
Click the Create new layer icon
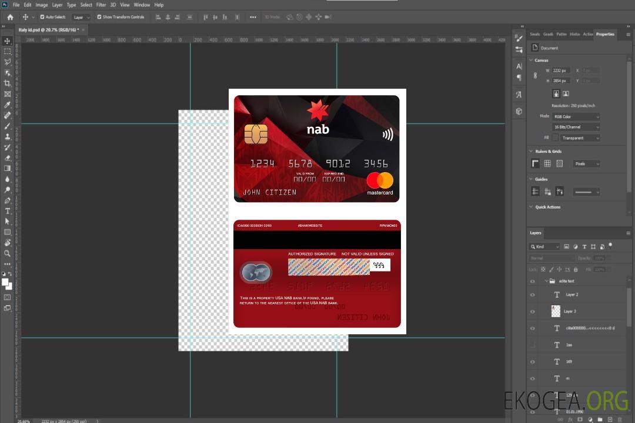[610, 419]
